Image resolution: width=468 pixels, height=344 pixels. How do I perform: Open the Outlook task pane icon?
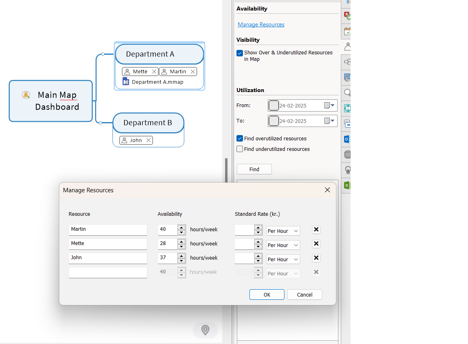(347, 139)
